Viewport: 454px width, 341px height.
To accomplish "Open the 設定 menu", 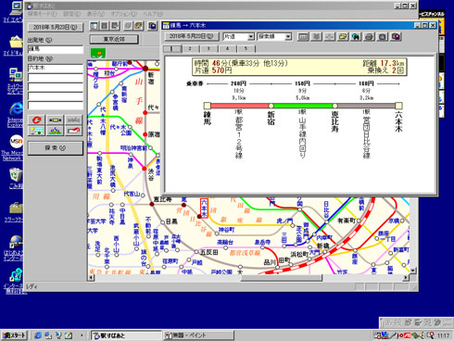I will 71,14.
